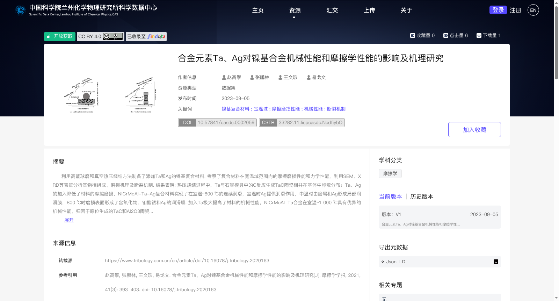559x301 pixels.
Task: Click the 参考引用 citation text
Action: click(233, 282)
